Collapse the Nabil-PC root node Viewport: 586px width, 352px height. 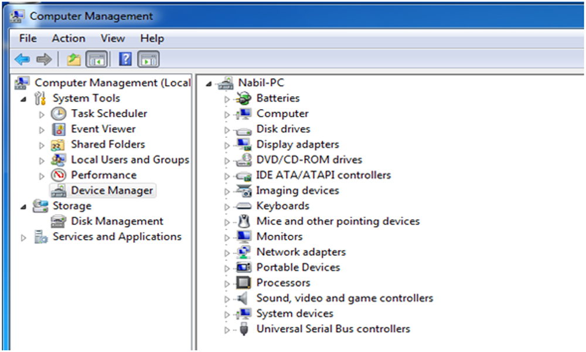(x=209, y=84)
